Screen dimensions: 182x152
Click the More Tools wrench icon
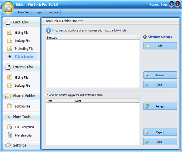pyautogui.click(x=8, y=116)
